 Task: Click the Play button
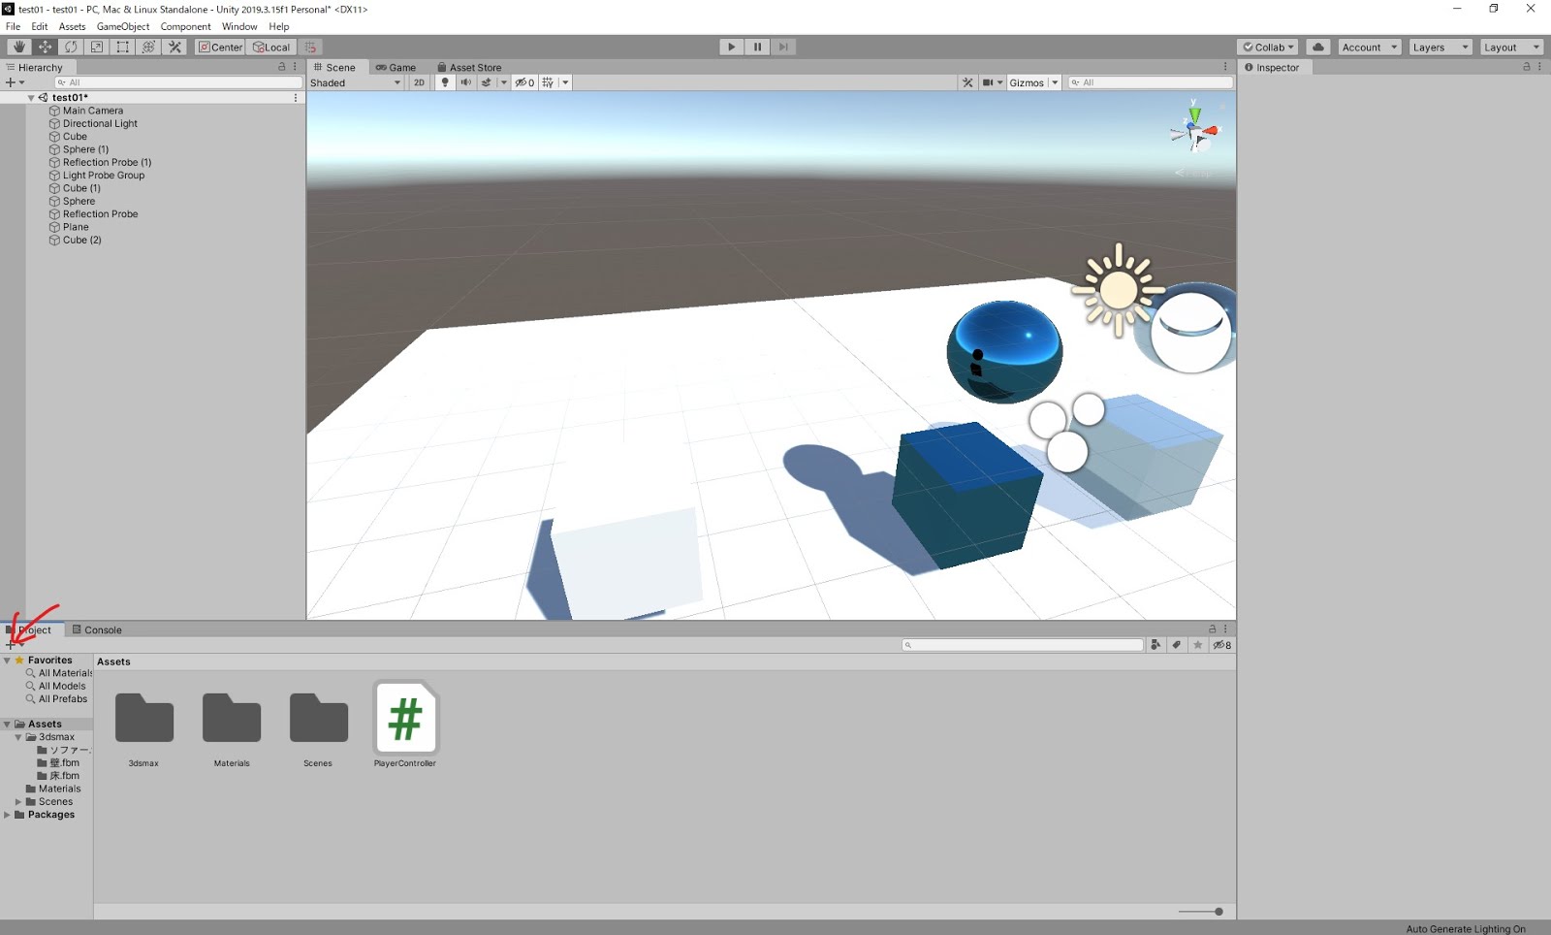click(x=732, y=47)
